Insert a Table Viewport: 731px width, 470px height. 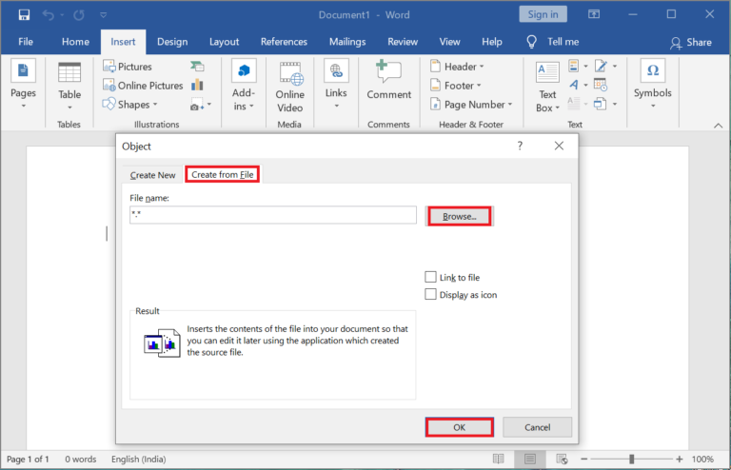pyautogui.click(x=69, y=86)
